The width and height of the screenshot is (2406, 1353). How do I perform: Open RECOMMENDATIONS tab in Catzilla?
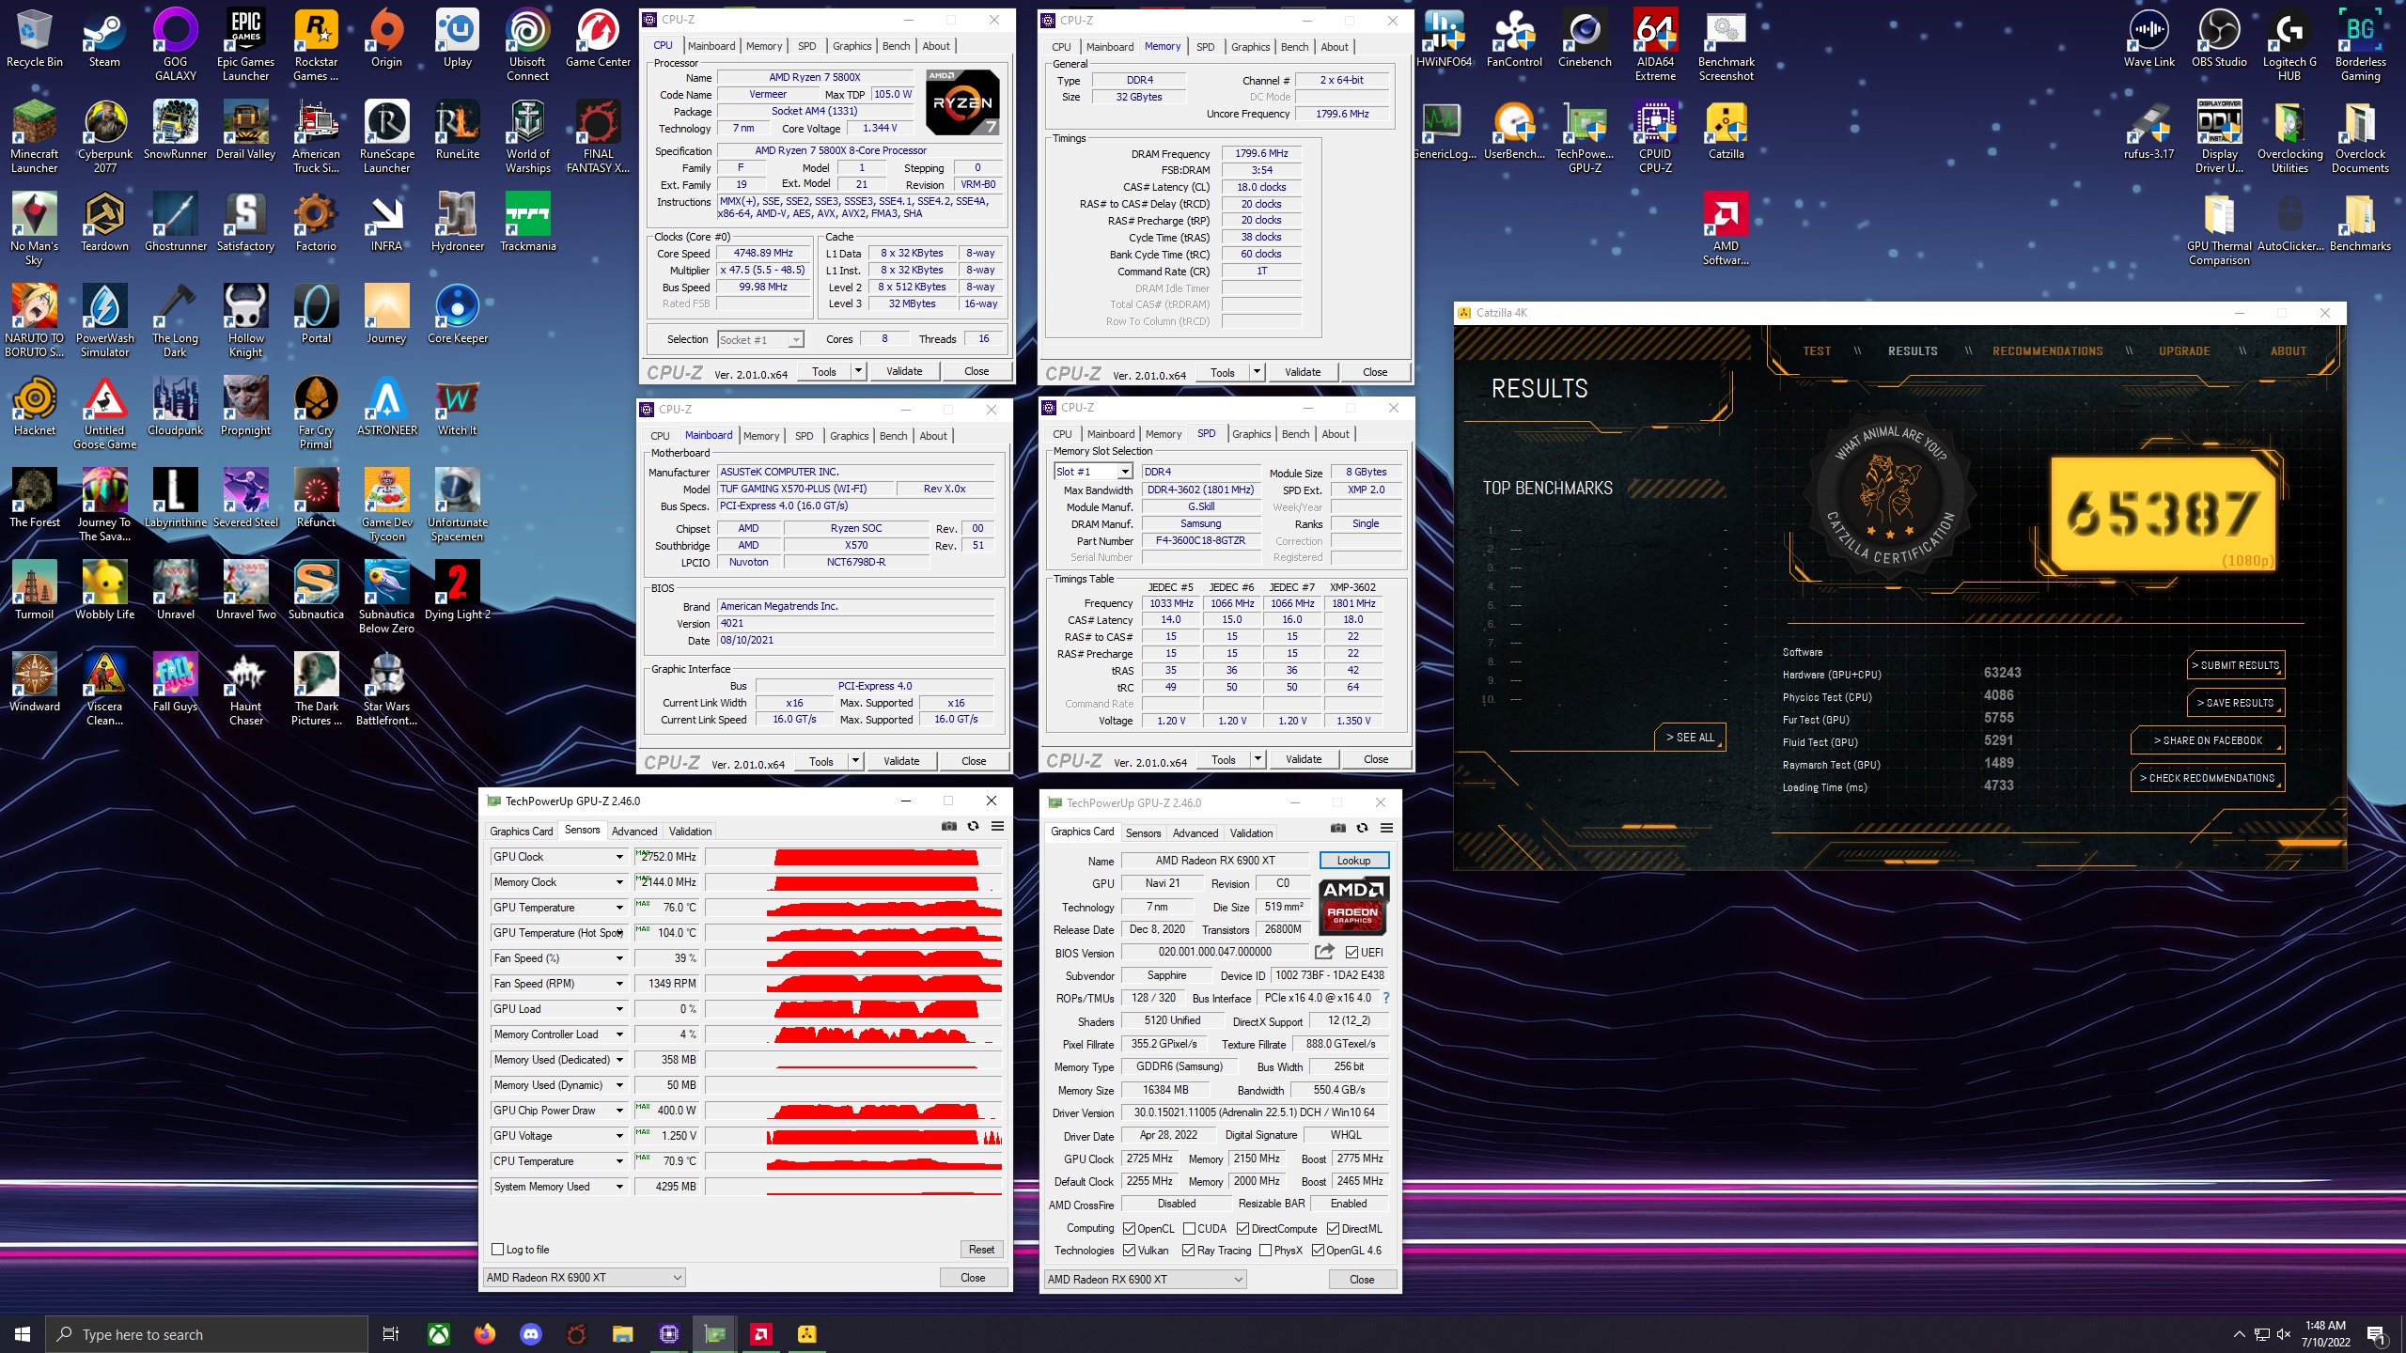[2048, 351]
